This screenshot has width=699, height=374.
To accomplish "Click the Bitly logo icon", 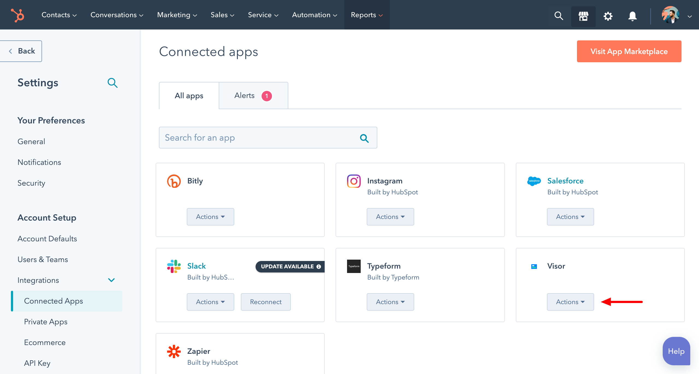I will [x=174, y=181].
